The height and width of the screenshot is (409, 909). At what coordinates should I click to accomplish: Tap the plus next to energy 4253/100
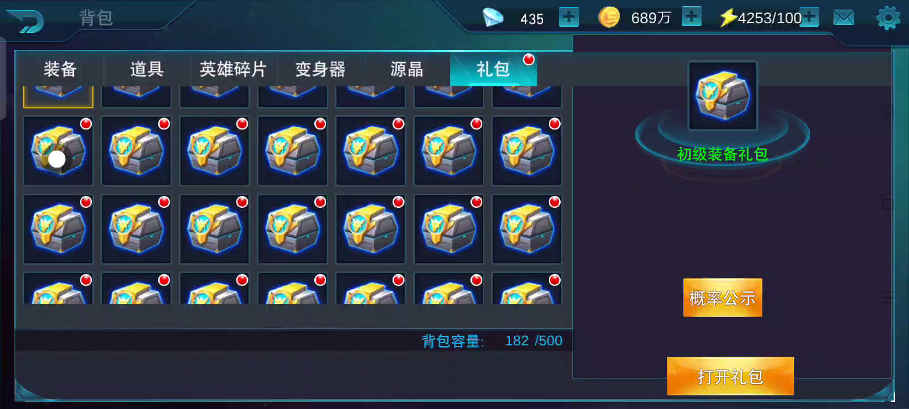tap(810, 17)
